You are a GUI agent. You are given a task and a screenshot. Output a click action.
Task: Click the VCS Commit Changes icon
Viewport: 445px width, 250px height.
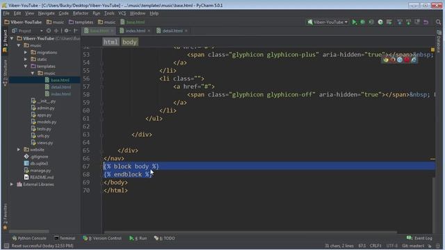pyautogui.click(x=408, y=22)
